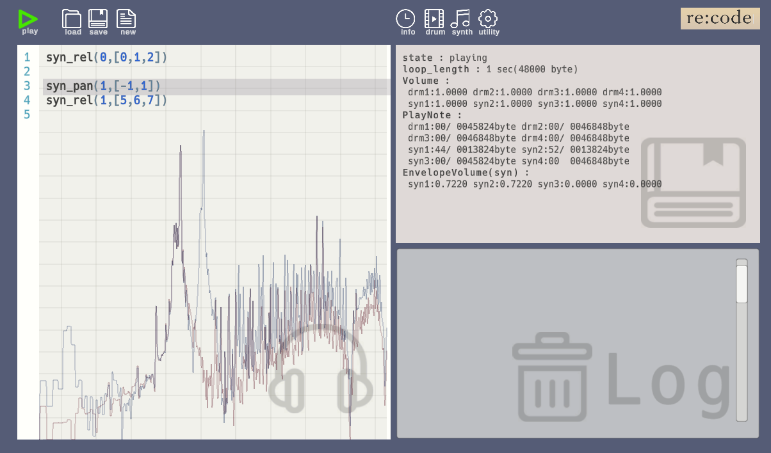Viewport: 771px width, 453px height.
Task: Start playback with the green play icon
Action: coord(29,22)
